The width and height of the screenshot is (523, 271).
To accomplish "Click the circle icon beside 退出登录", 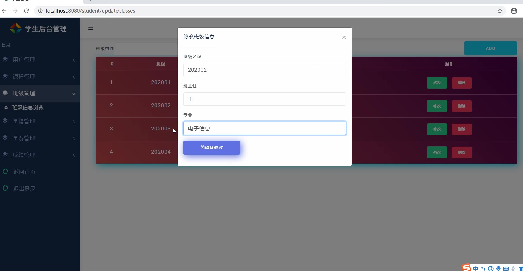I will tap(5, 188).
